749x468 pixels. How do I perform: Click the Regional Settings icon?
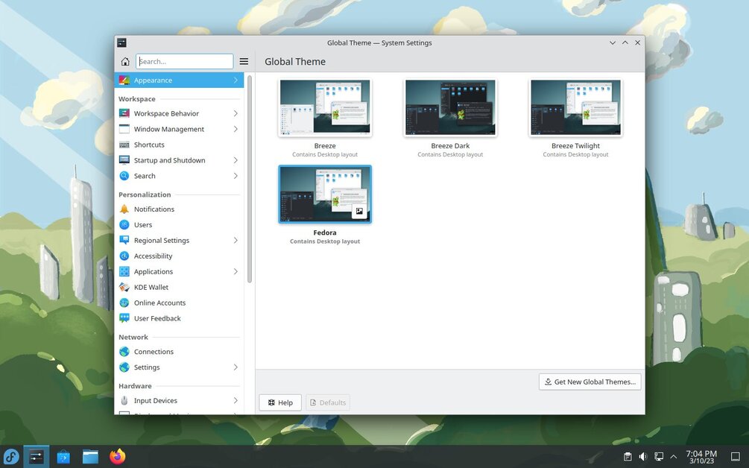[124, 240]
